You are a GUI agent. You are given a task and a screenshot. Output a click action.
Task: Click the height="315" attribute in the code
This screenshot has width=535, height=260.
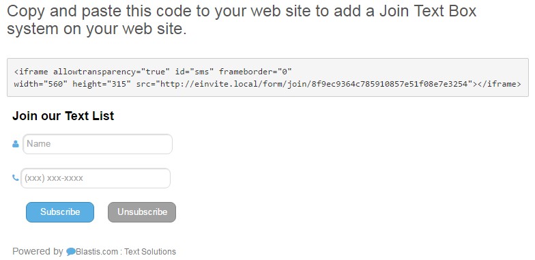(x=102, y=84)
